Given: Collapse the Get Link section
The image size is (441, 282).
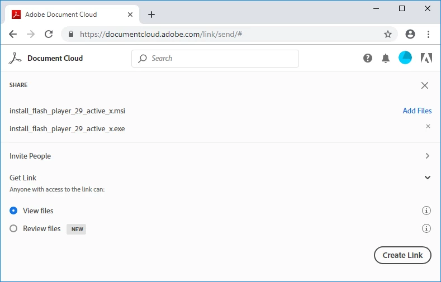Looking at the screenshot, I should click(x=428, y=178).
